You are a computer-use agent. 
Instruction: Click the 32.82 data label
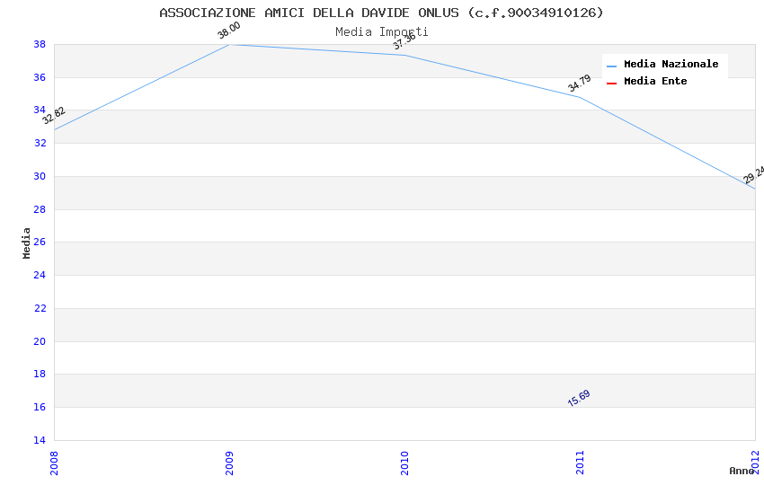(x=54, y=115)
